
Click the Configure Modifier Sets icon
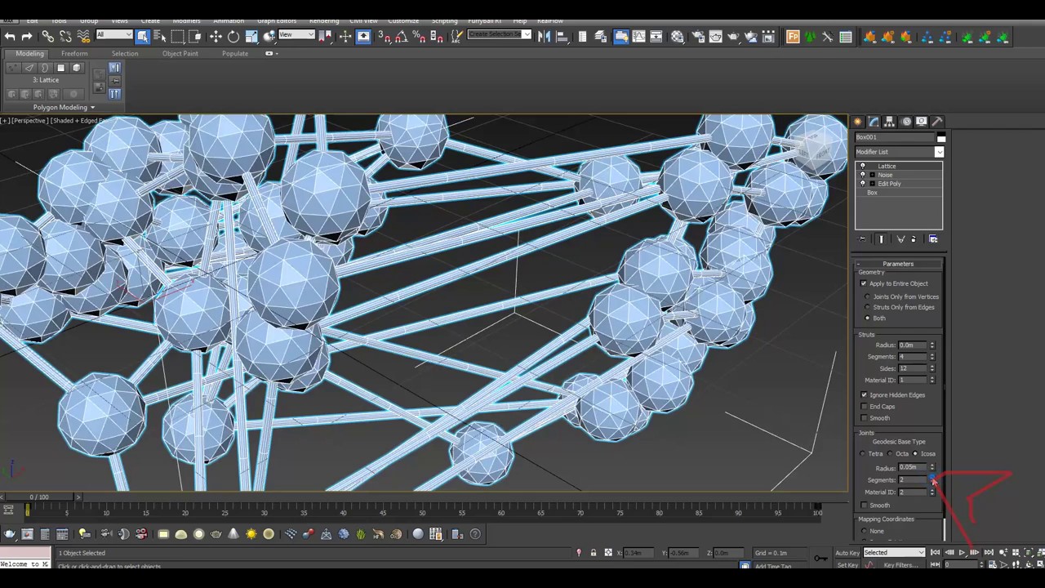click(933, 239)
